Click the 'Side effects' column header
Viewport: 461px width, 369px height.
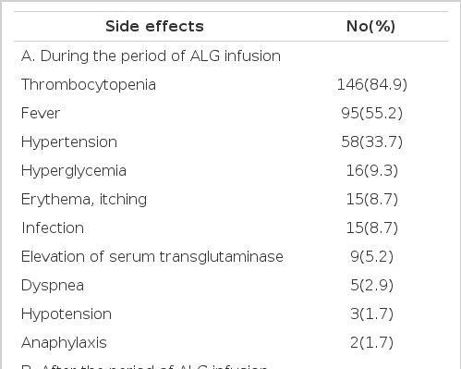(154, 27)
